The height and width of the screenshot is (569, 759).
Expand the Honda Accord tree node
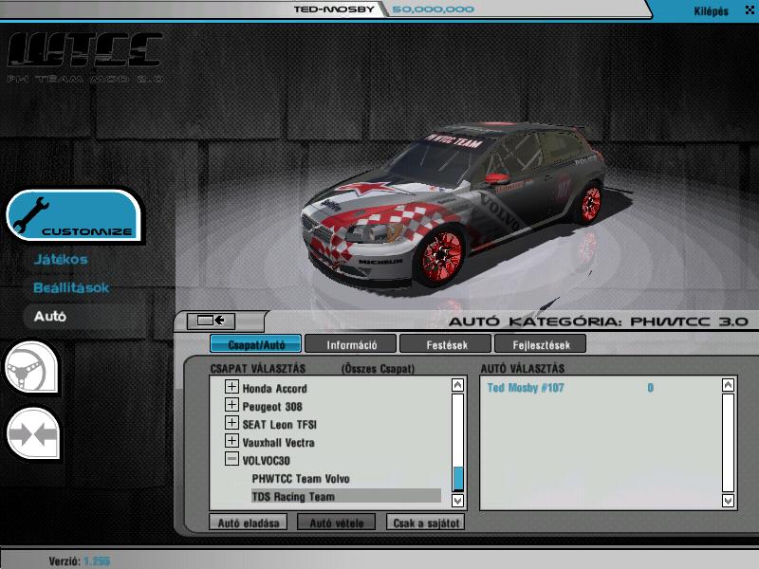(x=231, y=387)
